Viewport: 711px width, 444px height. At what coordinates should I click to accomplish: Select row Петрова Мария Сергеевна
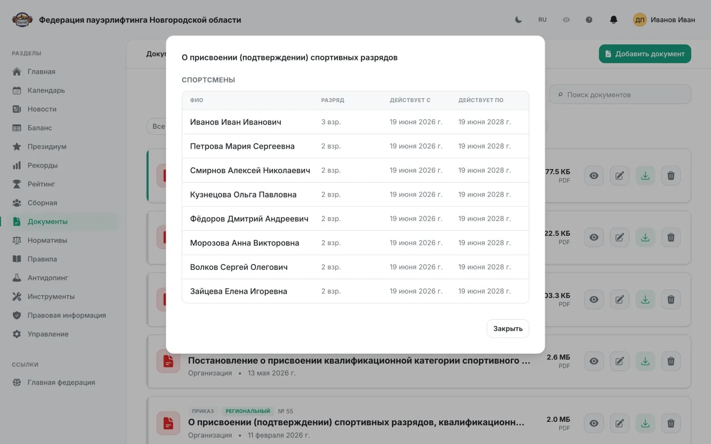pyautogui.click(x=355, y=146)
